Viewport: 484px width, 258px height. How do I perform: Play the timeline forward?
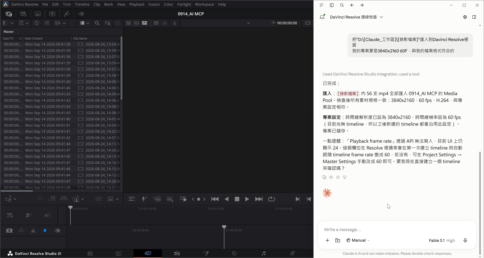pyautogui.click(x=247, y=199)
